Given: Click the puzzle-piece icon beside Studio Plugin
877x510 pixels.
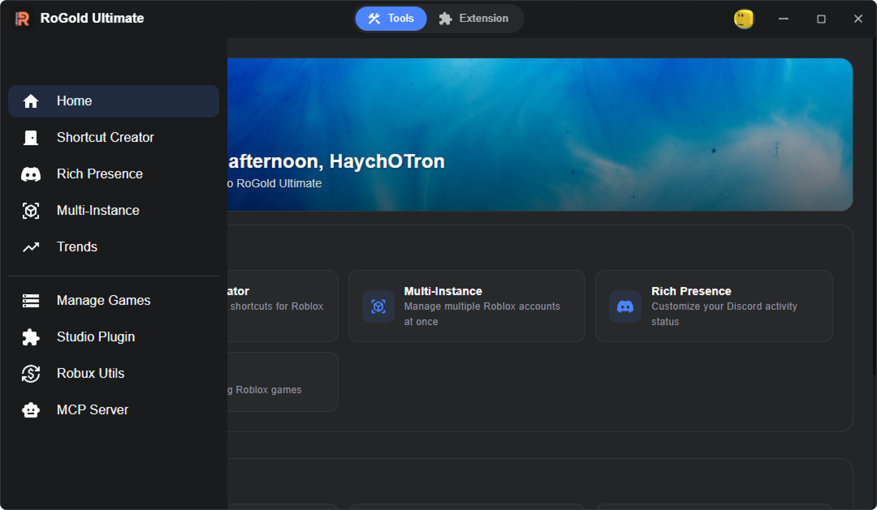Looking at the screenshot, I should click(x=31, y=337).
